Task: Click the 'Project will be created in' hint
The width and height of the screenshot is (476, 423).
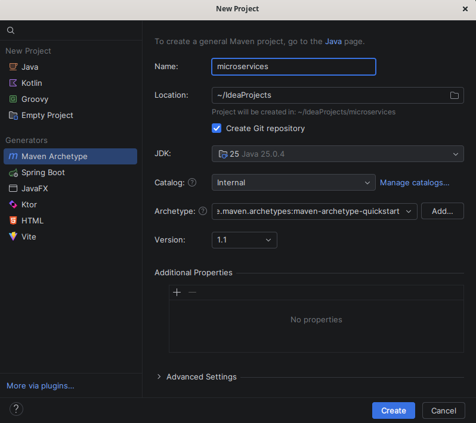Action: (304, 112)
